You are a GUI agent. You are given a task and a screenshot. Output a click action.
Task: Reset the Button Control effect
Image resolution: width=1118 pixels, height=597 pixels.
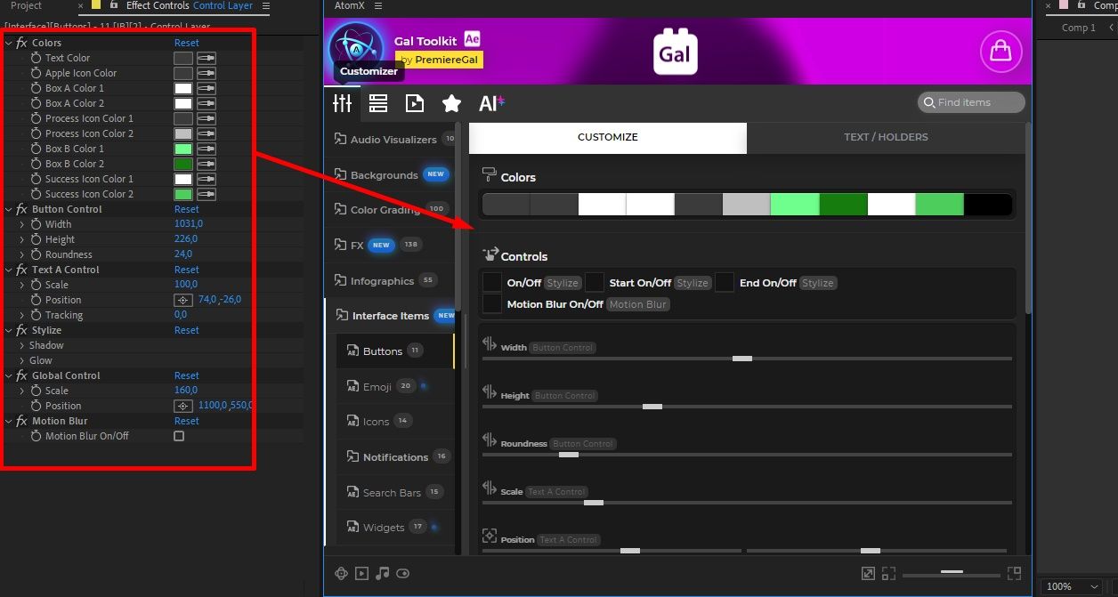point(186,208)
